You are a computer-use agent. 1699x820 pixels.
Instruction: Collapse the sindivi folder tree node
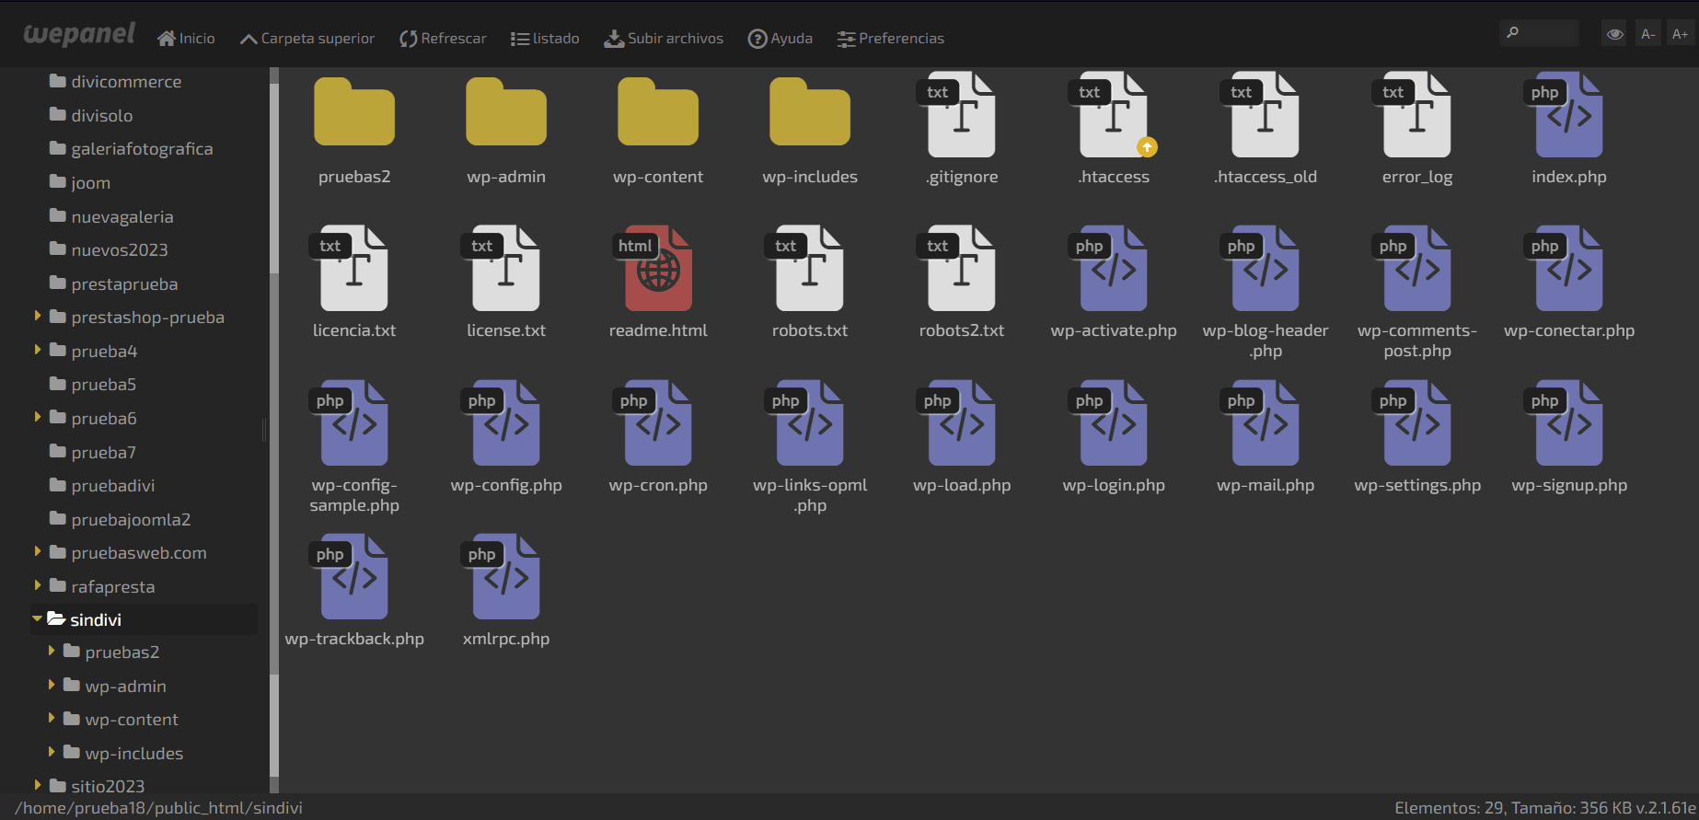[x=37, y=619]
